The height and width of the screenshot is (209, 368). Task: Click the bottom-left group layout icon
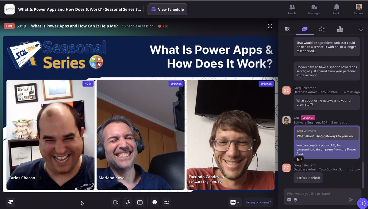[11, 202]
